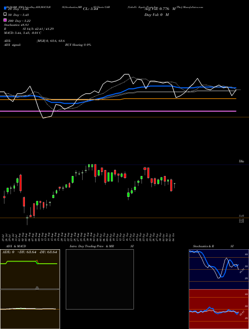The image size is (249, 329).
Task: Click the blue Stochastics chart panel
Action: pos(219,269)
